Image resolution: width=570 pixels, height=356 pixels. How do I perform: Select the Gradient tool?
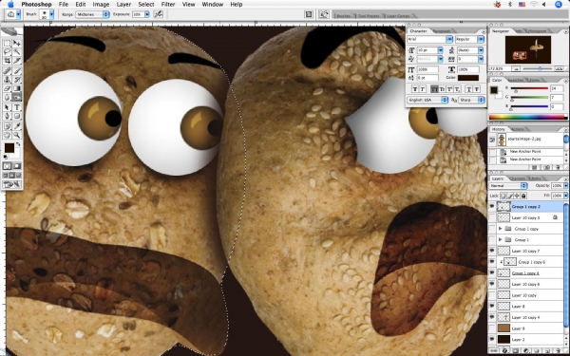[17, 88]
